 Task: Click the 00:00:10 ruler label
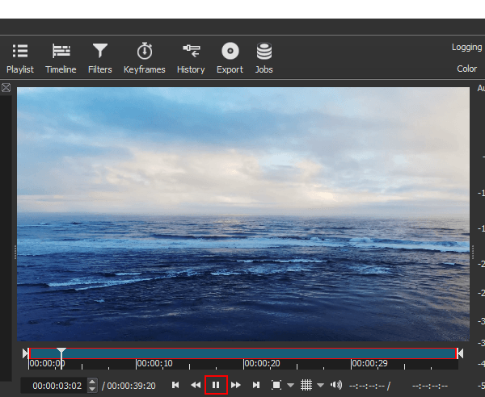coord(154,363)
